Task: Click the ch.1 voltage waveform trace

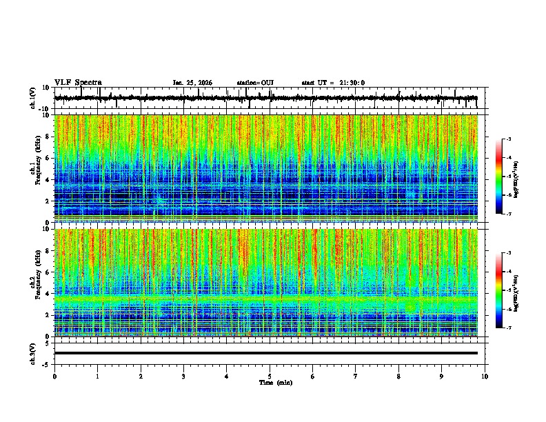Action: [x=266, y=98]
